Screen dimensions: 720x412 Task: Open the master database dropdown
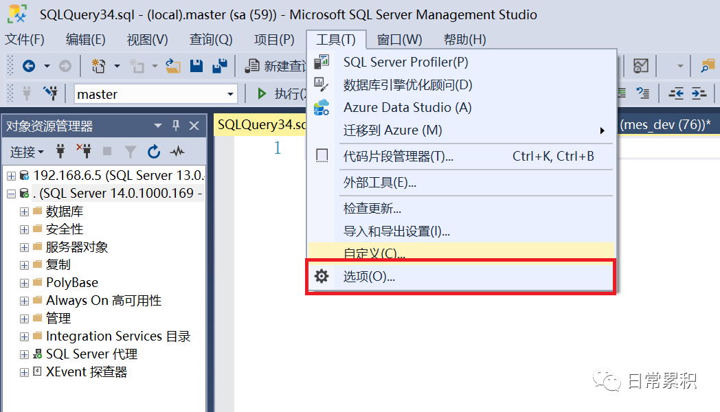pos(230,94)
